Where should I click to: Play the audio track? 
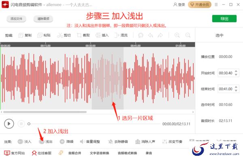[x=9, y=124]
